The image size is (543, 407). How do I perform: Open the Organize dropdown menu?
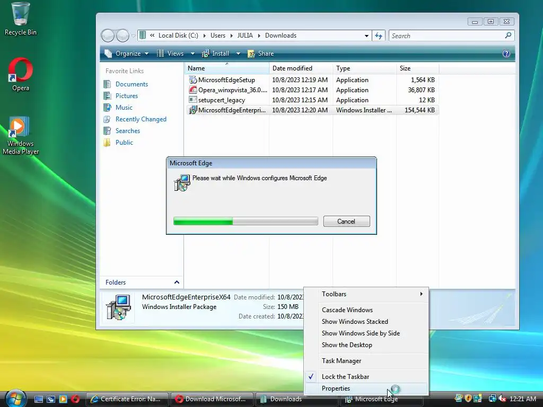(127, 54)
